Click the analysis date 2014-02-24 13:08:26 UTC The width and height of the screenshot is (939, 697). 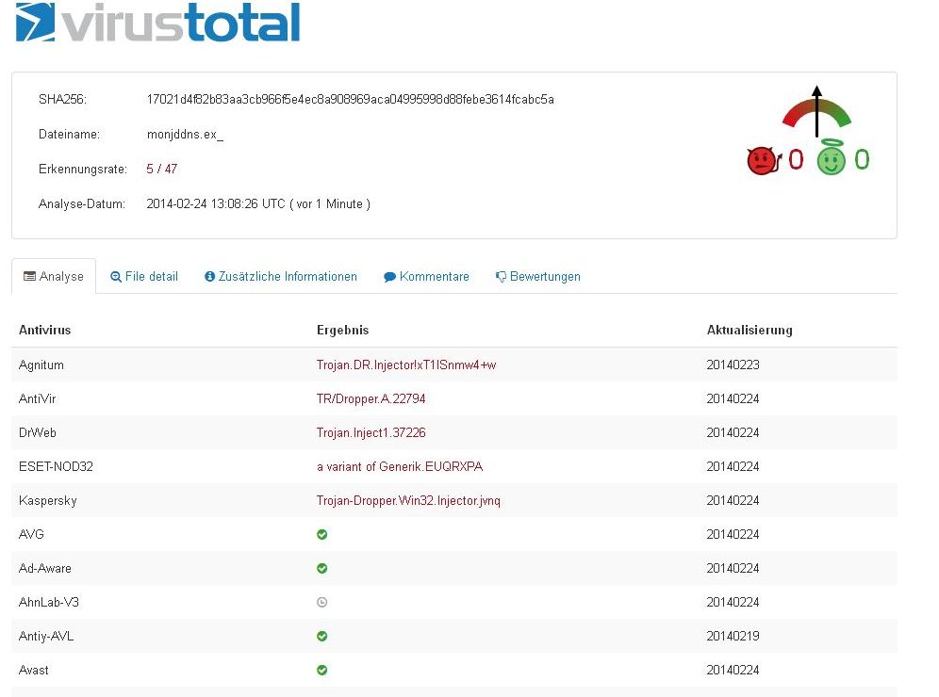click(216, 204)
